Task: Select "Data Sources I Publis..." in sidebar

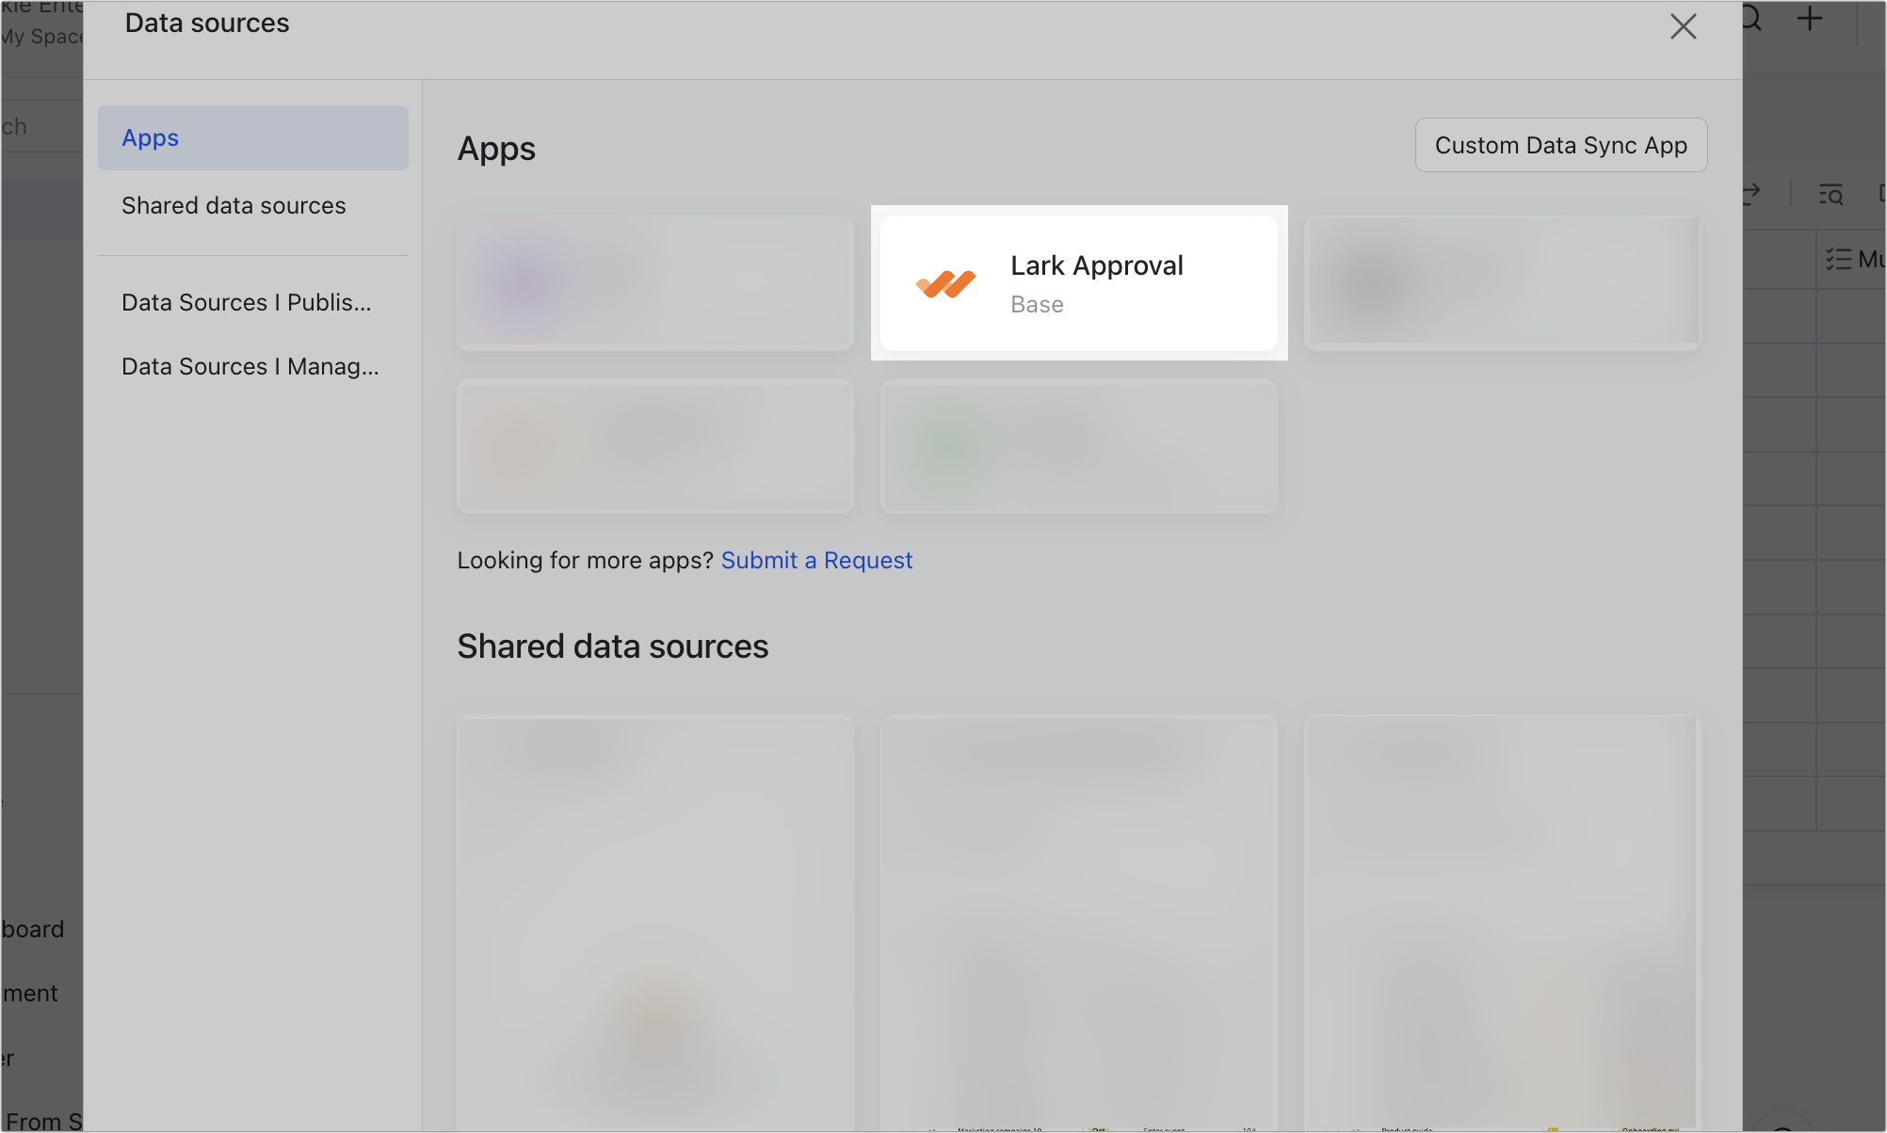Action: (246, 302)
